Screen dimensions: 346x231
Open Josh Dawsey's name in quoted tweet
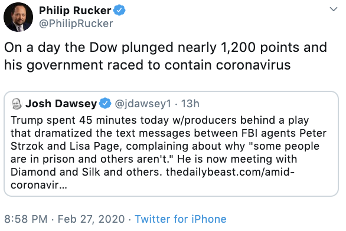coord(61,104)
